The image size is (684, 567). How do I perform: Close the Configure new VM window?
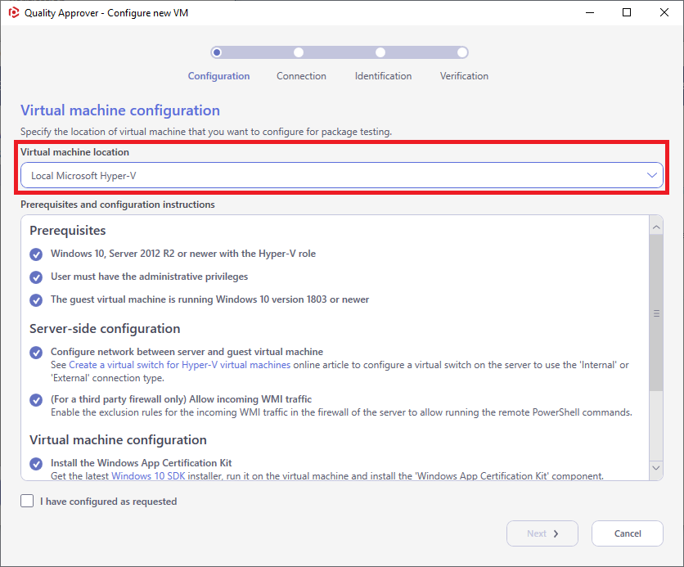click(x=664, y=12)
